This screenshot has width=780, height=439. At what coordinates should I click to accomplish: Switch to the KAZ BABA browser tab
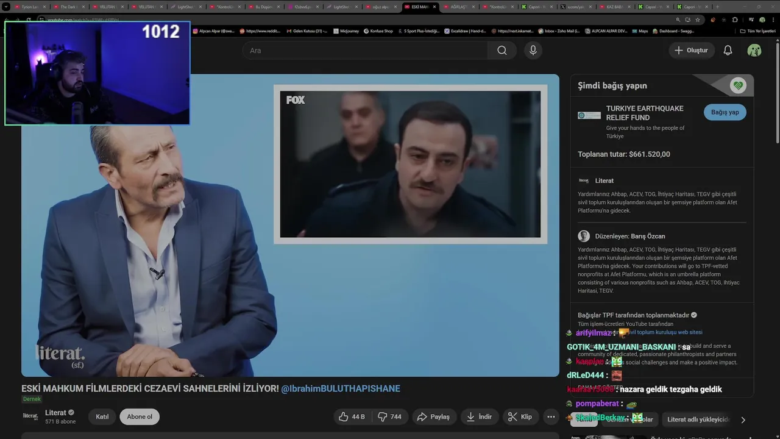615,7
